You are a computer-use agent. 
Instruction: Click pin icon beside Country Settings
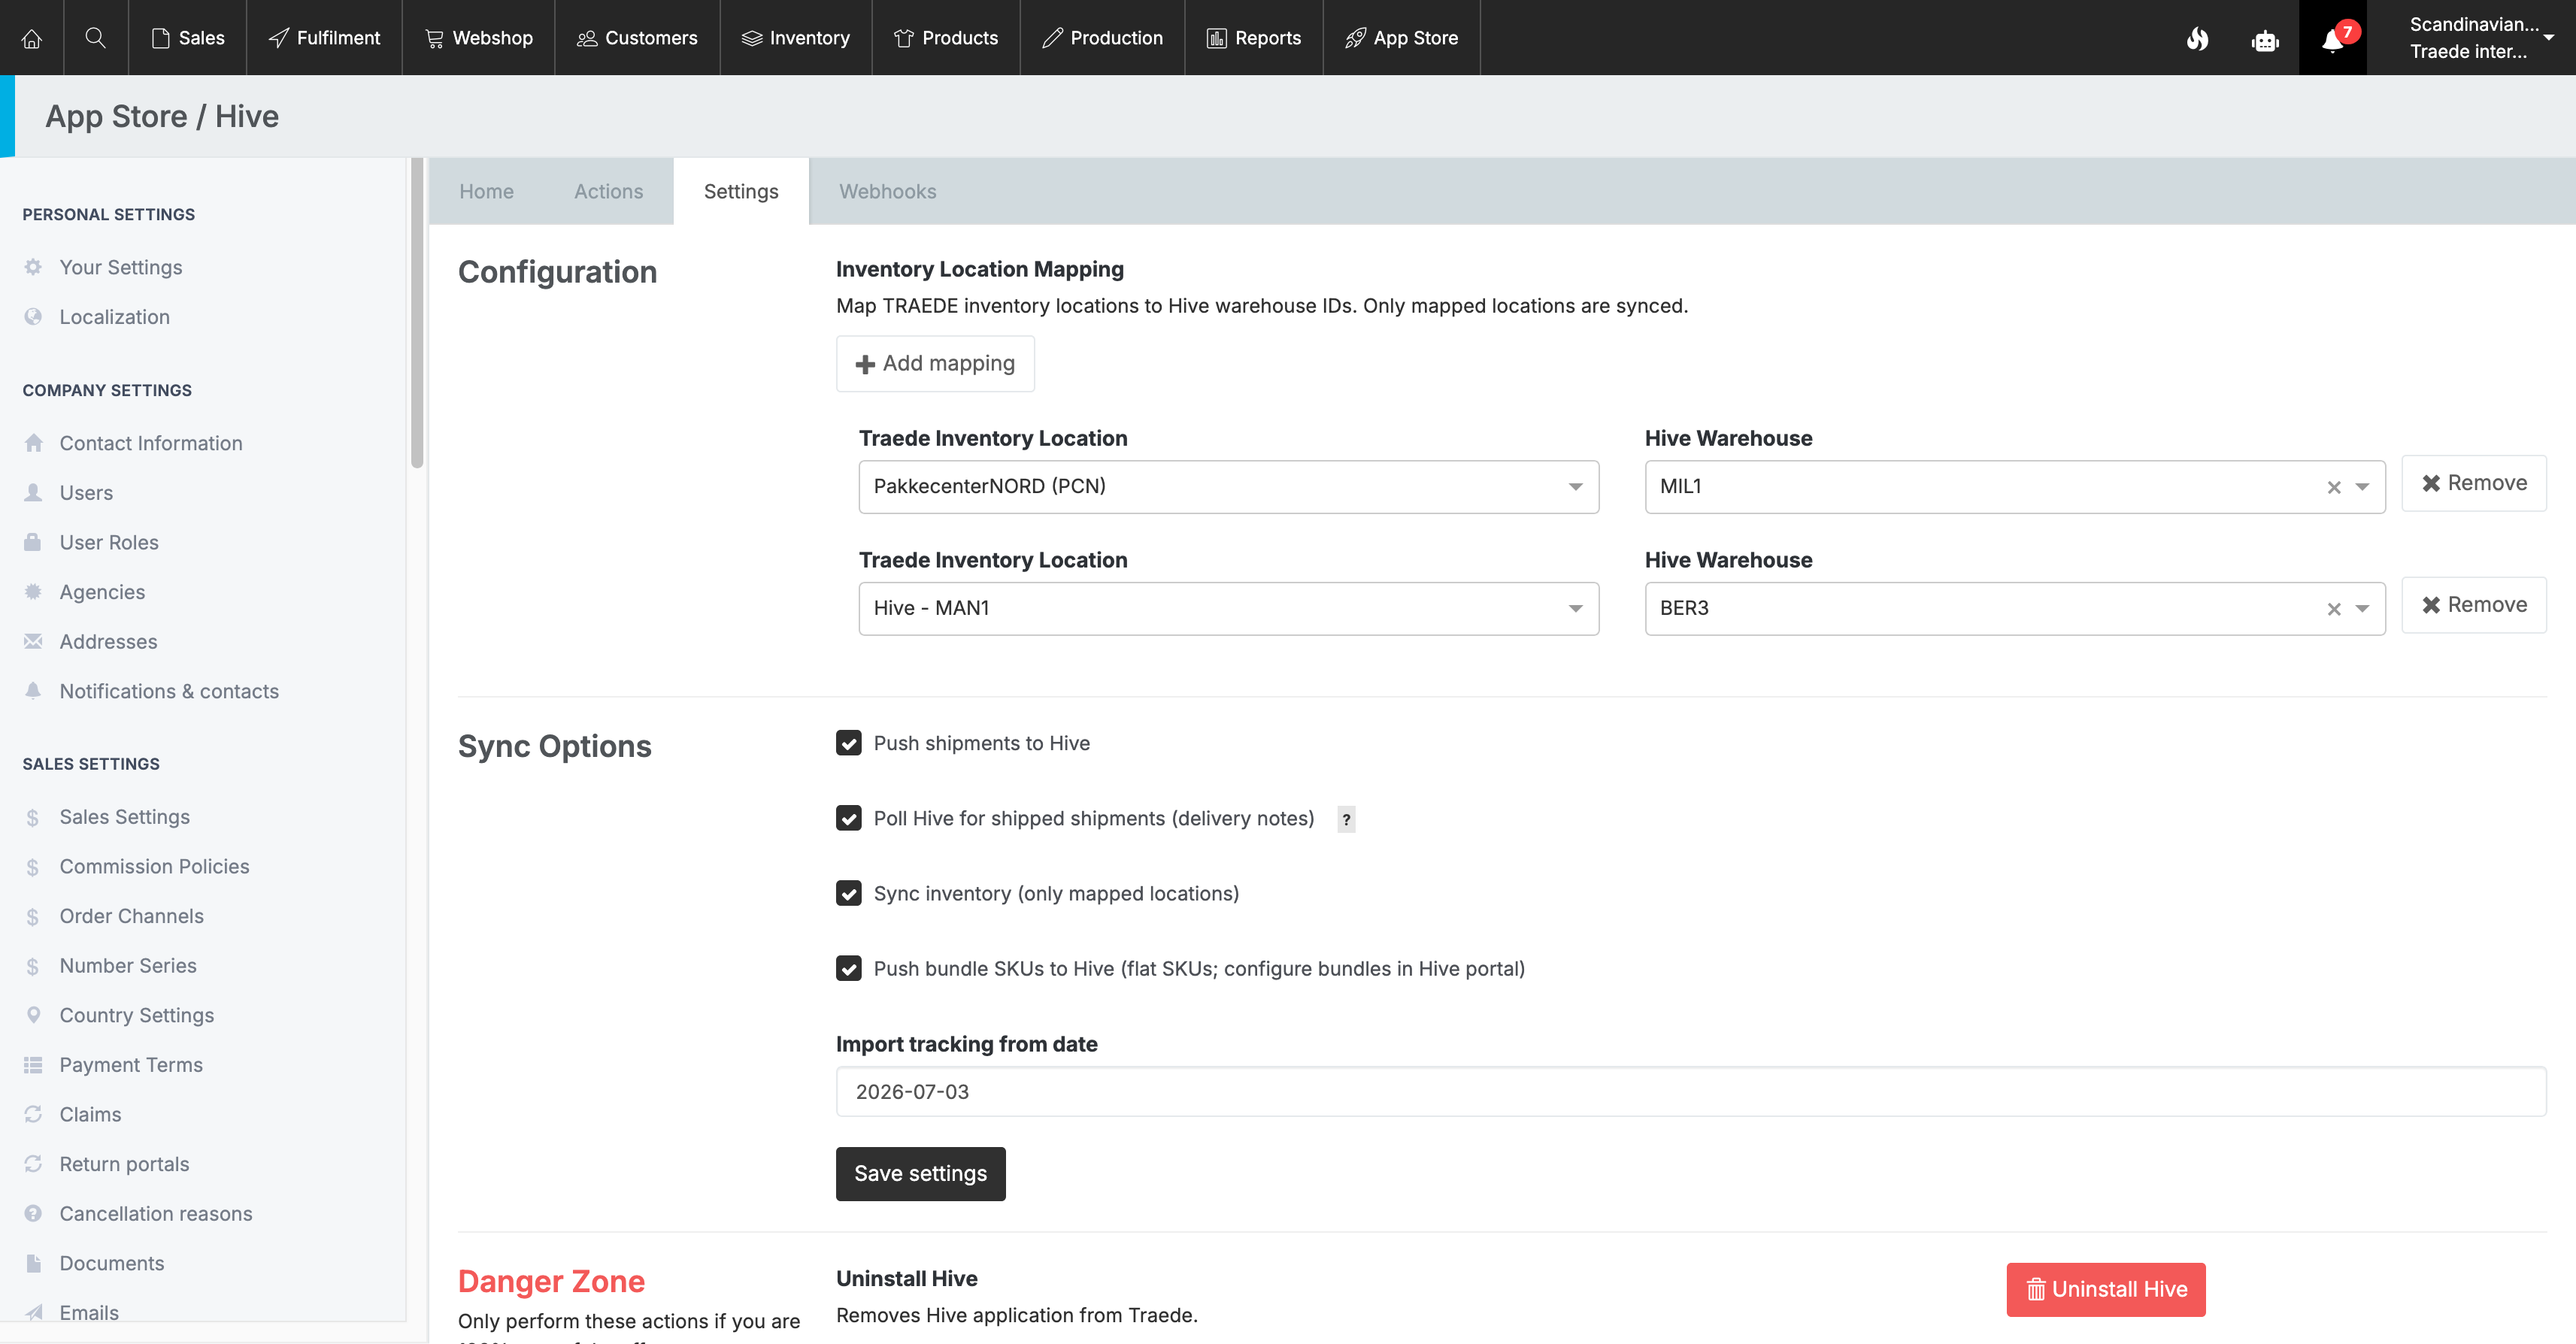pos(33,1015)
